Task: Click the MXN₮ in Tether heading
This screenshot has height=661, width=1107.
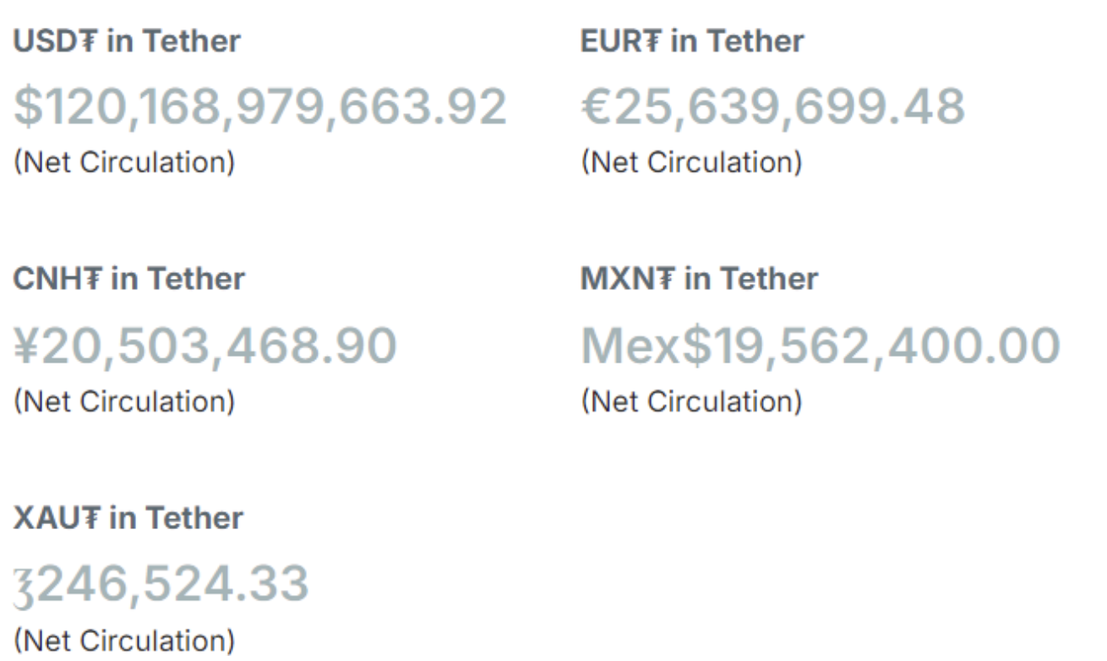Action: (699, 279)
